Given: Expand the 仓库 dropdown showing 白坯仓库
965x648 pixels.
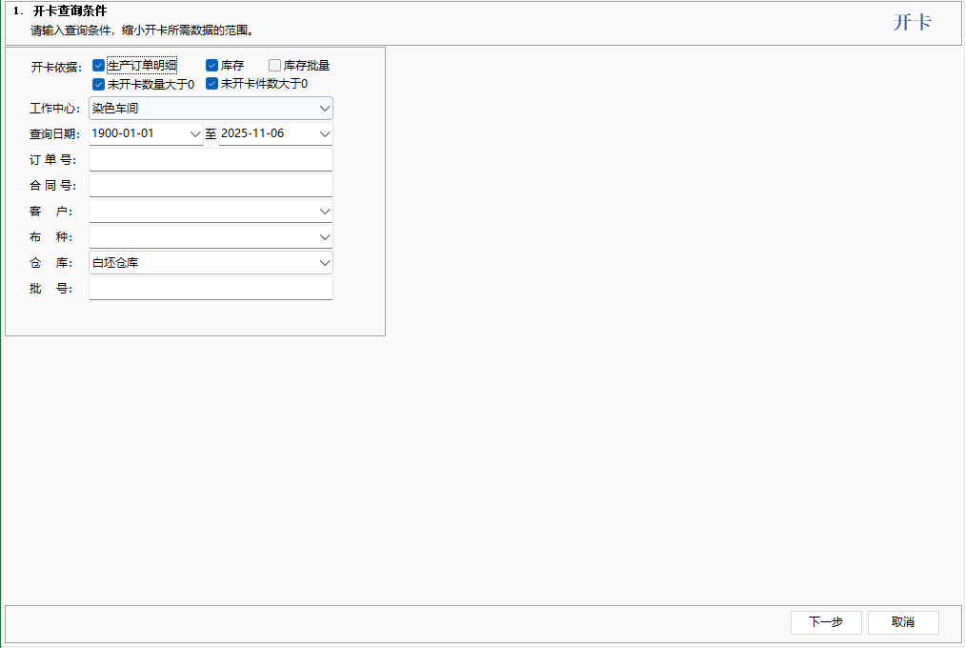Looking at the screenshot, I should coord(325,263).
